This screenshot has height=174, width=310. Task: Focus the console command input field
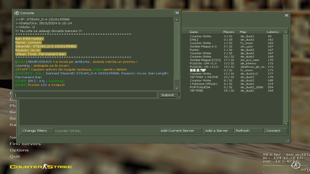click(86, 95)
